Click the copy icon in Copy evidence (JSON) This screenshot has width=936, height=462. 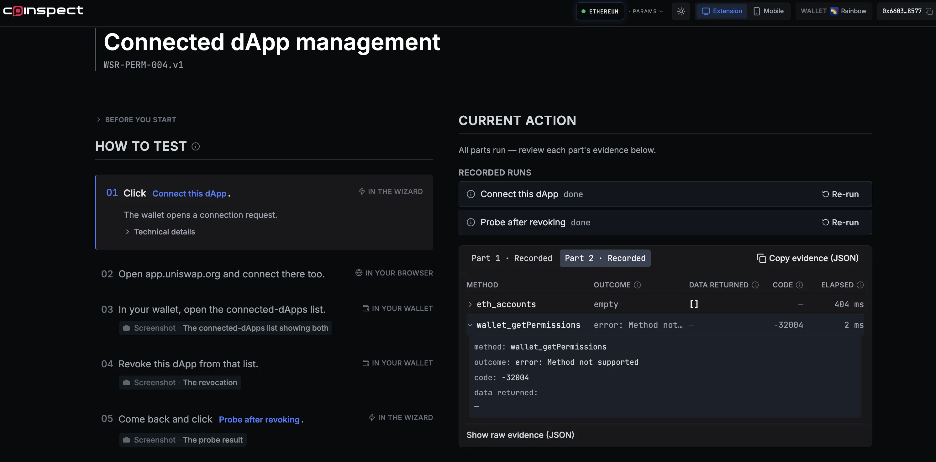(761, 258)
